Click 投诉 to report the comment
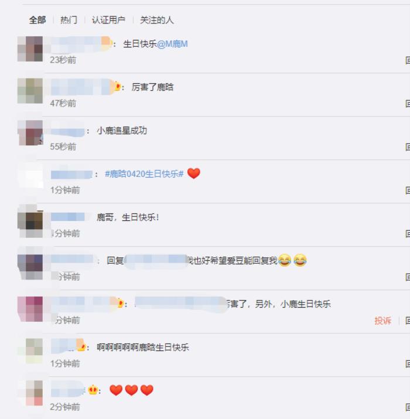Viewport: 410px width, 419px height. 382,321
